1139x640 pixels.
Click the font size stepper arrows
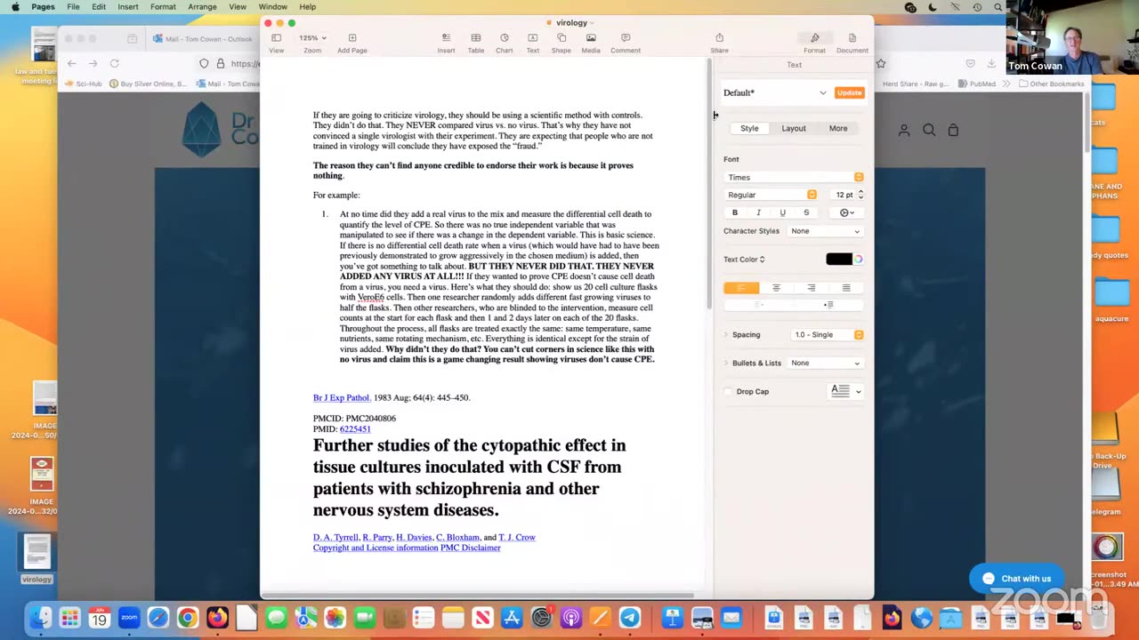click(860, 195)
